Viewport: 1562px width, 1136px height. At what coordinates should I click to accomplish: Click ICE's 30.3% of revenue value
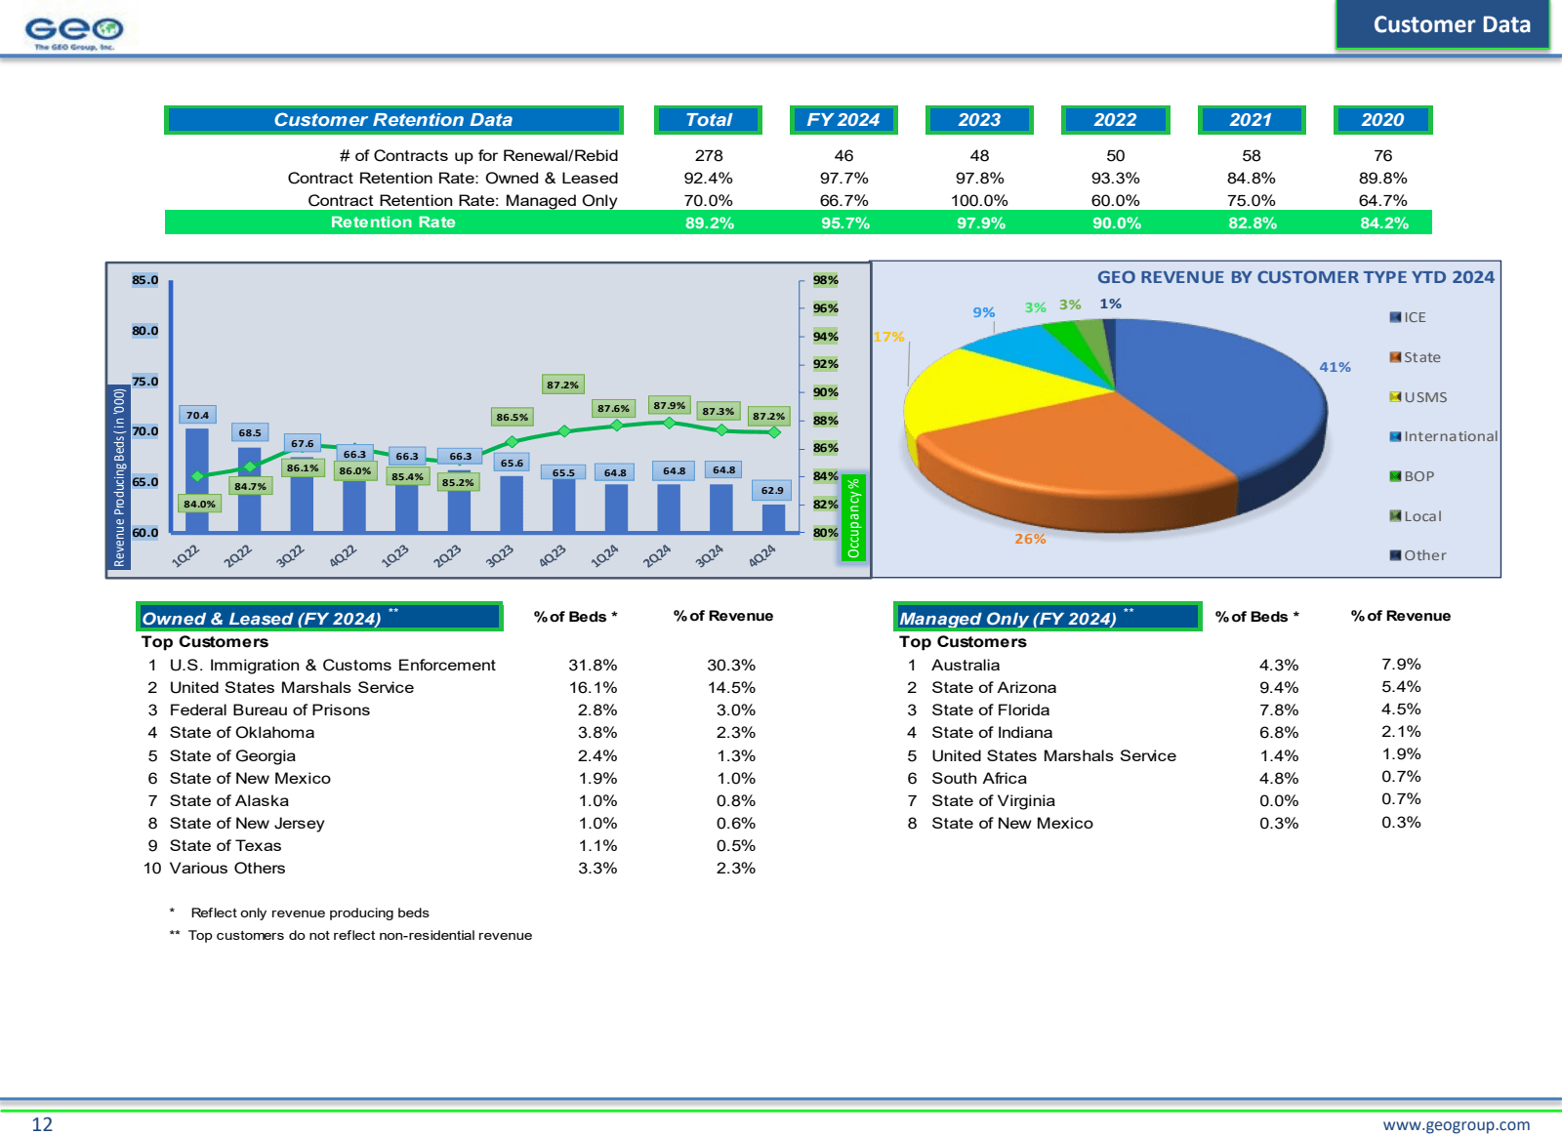(731, 665)
